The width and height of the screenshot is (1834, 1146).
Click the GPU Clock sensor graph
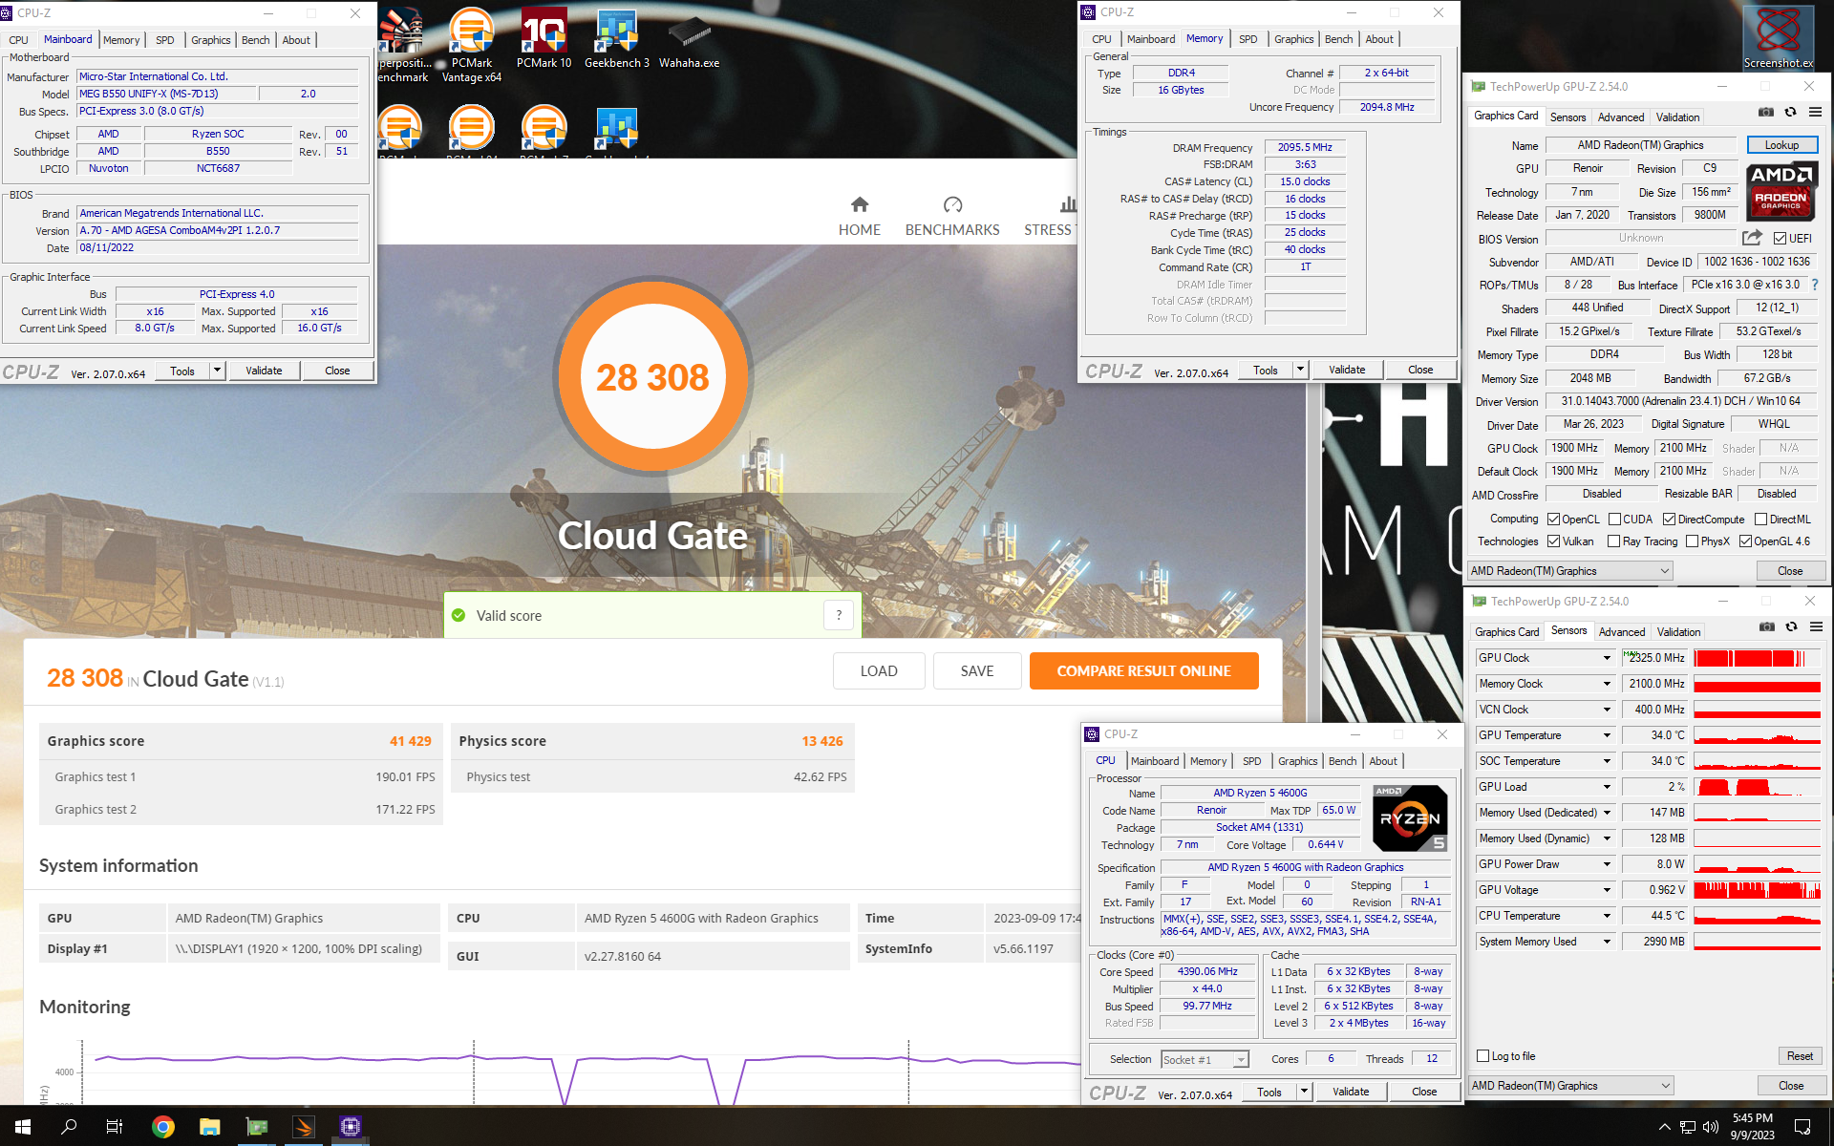[1757, 658]
